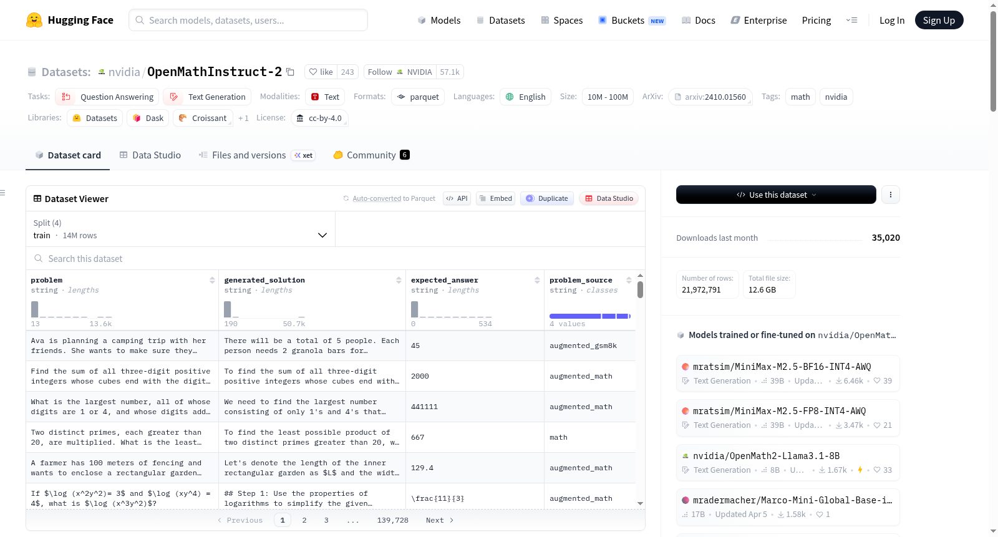The height and width of the screenshot is (537, 998).
Task: Click the Log In link
Action: [892, 20]
